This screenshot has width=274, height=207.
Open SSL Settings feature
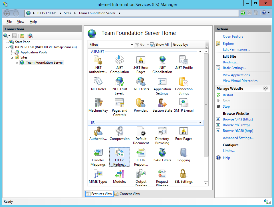pyautogui.click(x=184, y=176)
